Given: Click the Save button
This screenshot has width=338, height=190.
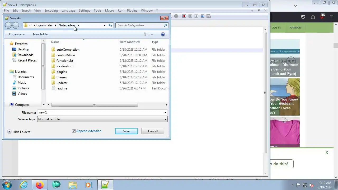Looking at the screenshot, I should click(x=126, y=131).
